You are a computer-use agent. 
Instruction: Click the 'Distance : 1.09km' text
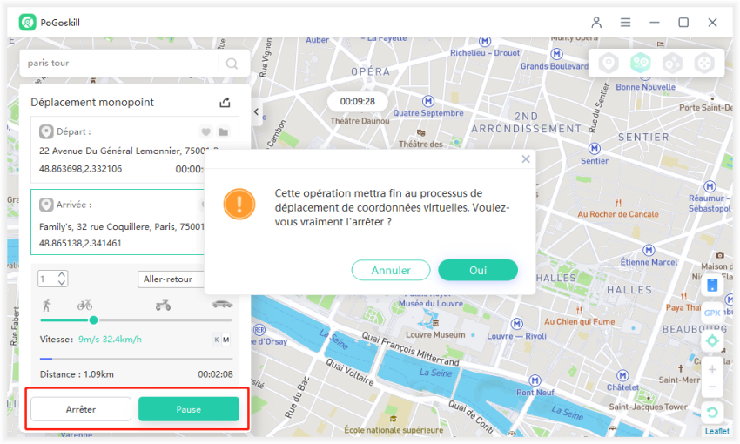coord(77,374)
